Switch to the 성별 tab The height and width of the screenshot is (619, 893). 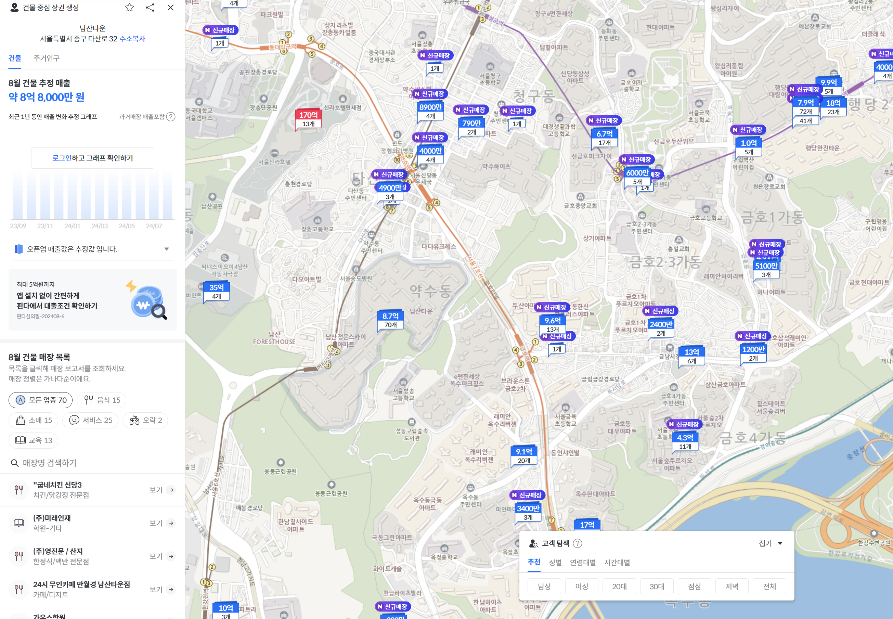(555, 563)
